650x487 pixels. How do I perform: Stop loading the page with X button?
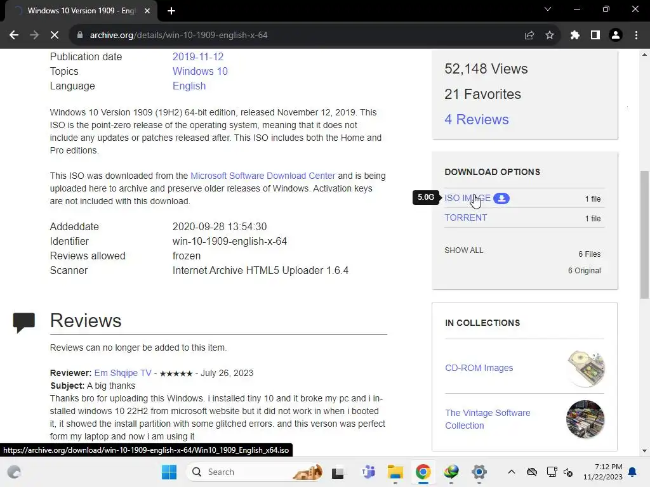click(55, 36)
